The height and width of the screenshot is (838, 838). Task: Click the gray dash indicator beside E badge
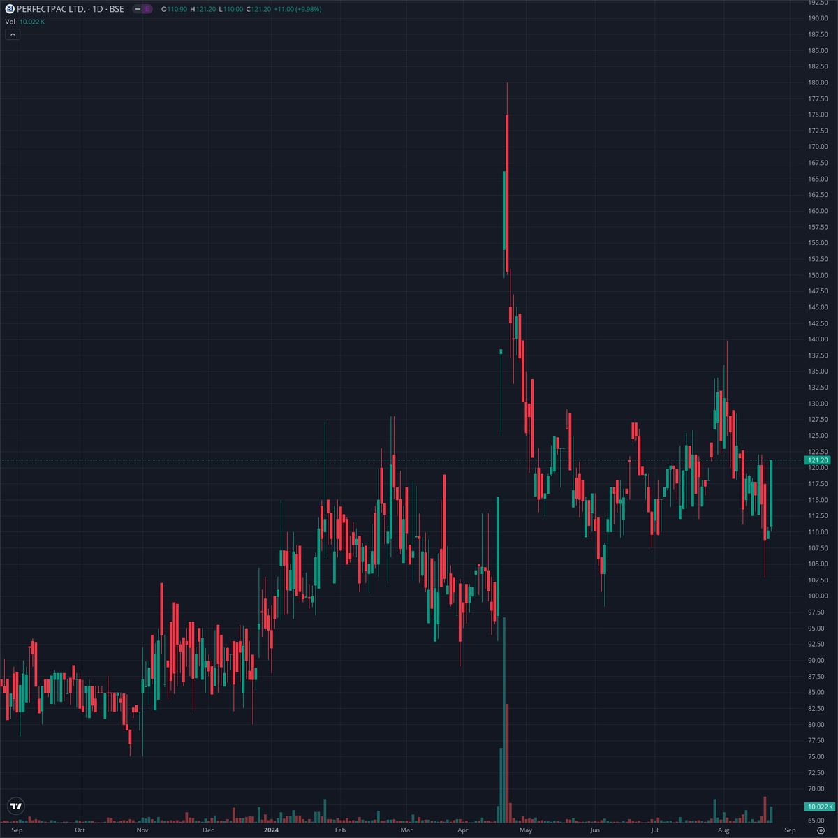(x=138, y=9)
